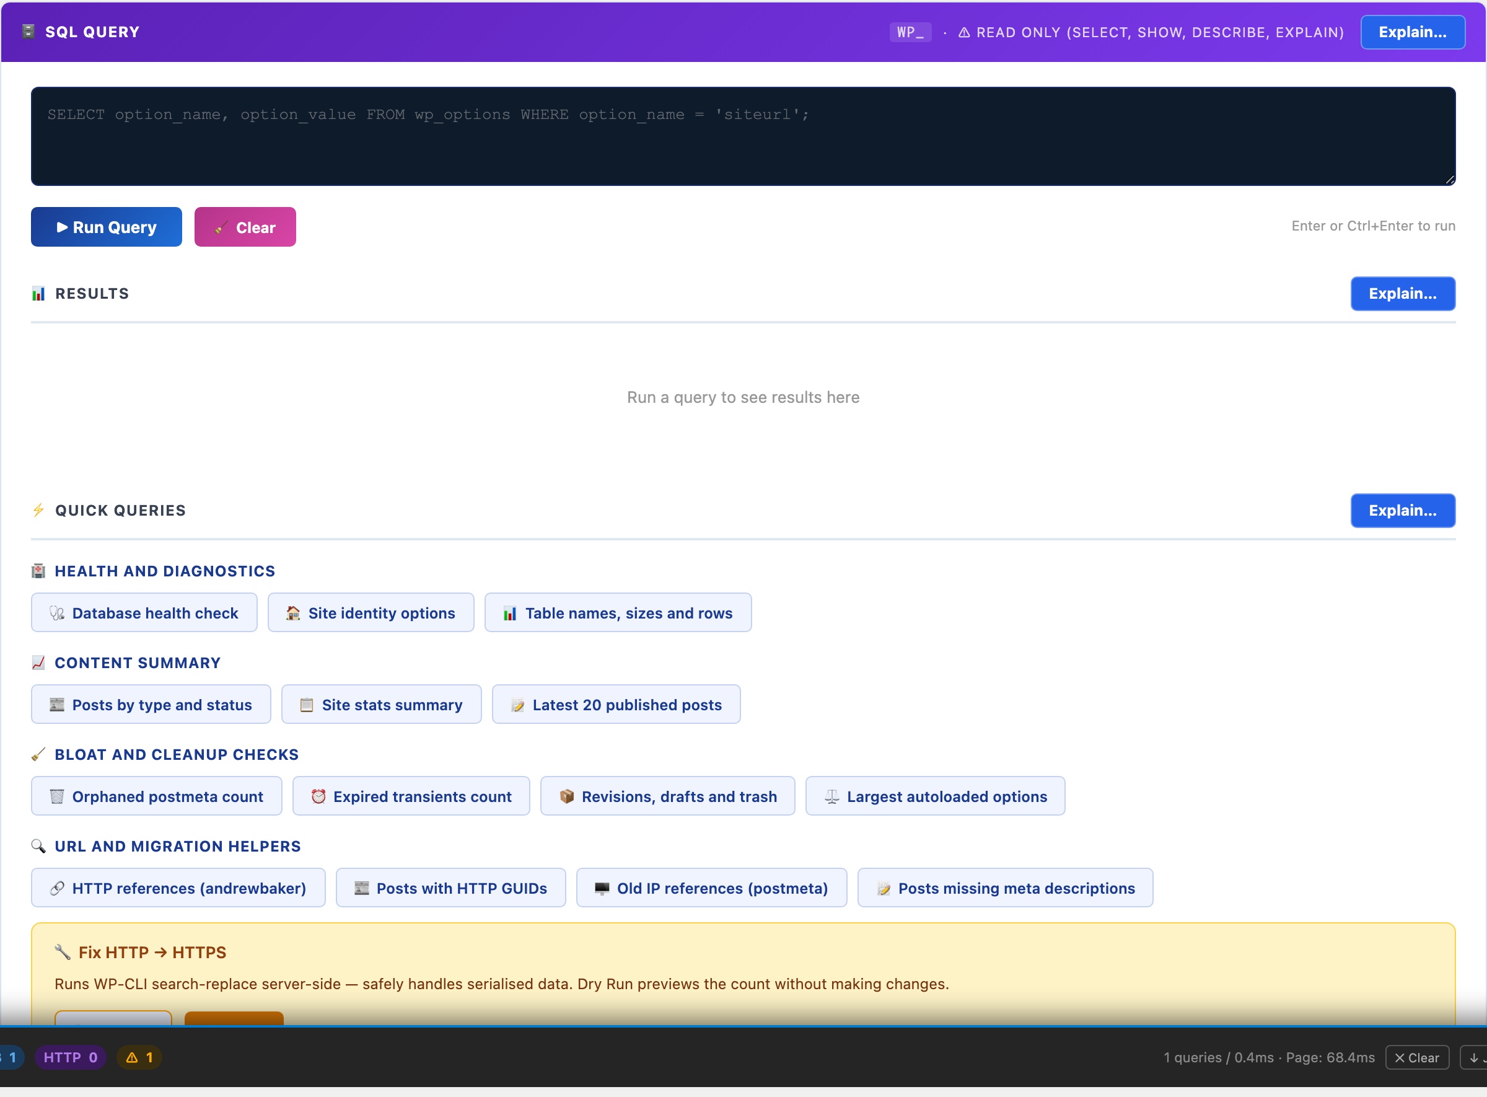Click inside the SQL query editor
The image size is (1487, 1097).
[742, 136]
